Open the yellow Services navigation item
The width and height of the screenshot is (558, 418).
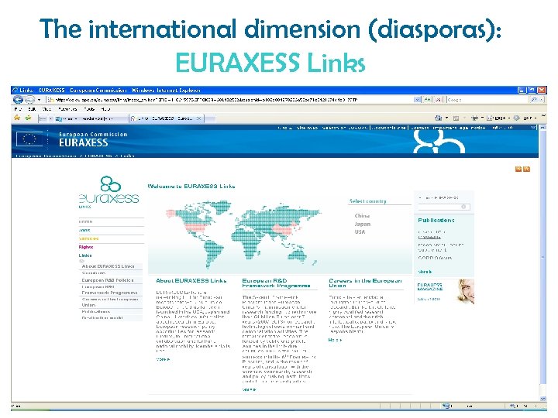pos(88,238)
